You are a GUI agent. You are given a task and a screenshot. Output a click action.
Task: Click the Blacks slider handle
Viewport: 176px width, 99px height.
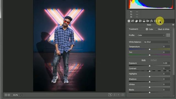(x=150, y=92)
